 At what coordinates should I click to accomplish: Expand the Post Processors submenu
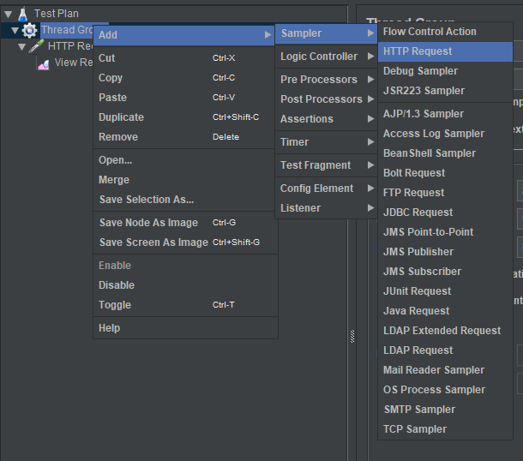pyautogui.click(x=326, y=99)
